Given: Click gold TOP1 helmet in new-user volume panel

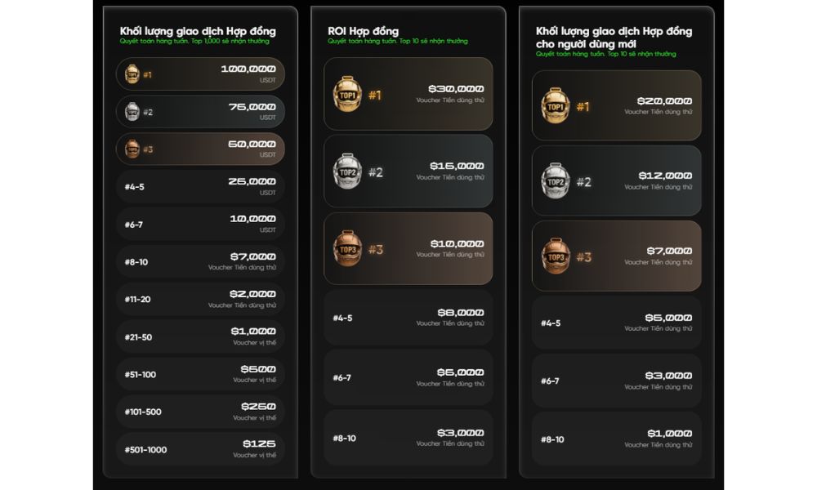Looking at the screenshot, I should [556, 105].
